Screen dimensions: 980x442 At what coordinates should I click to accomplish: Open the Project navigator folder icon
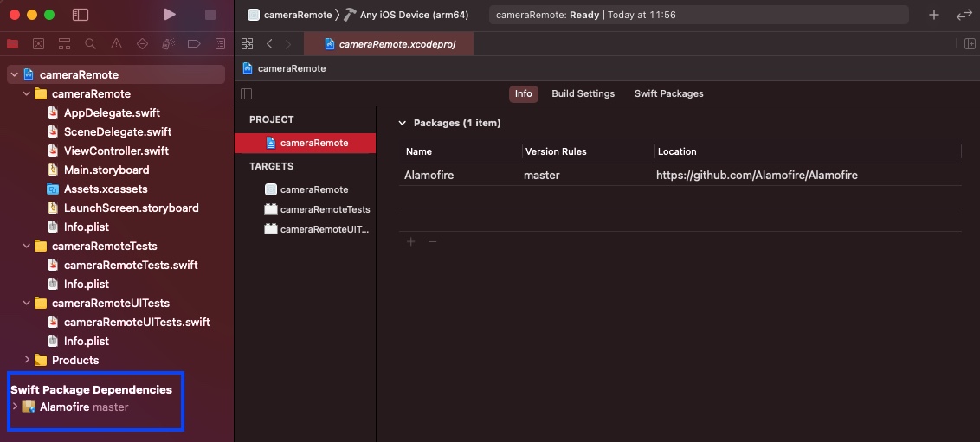click(x=12, y=44)
